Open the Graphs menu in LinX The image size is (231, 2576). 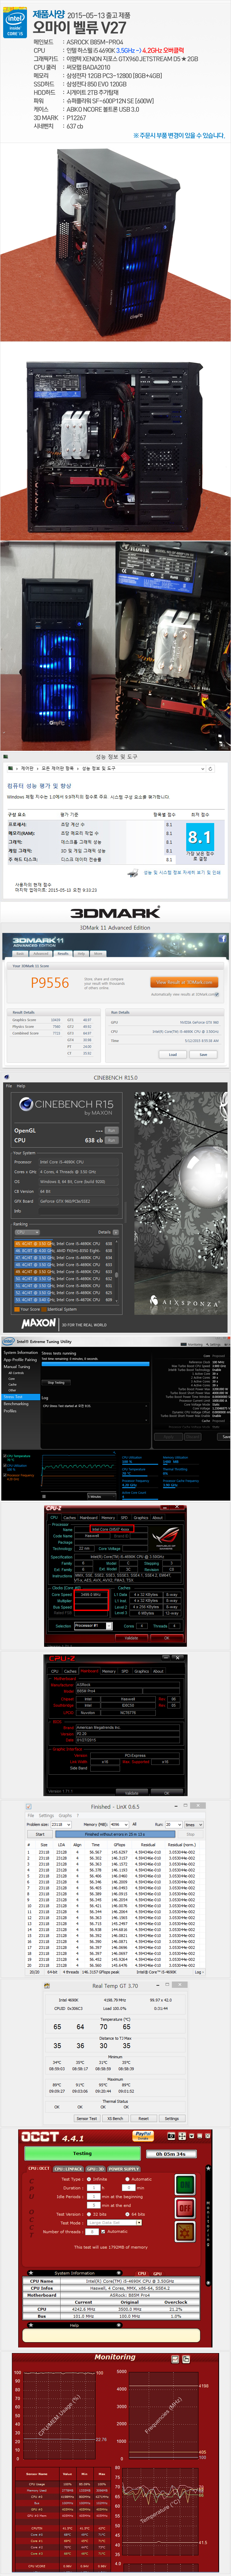click(65, 1816)
